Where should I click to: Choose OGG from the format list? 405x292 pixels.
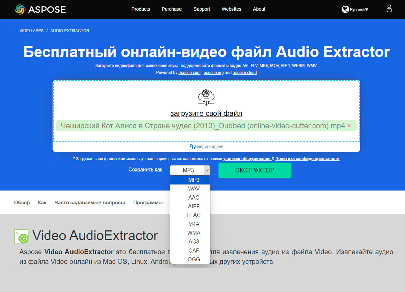click(x=190, y=259)
